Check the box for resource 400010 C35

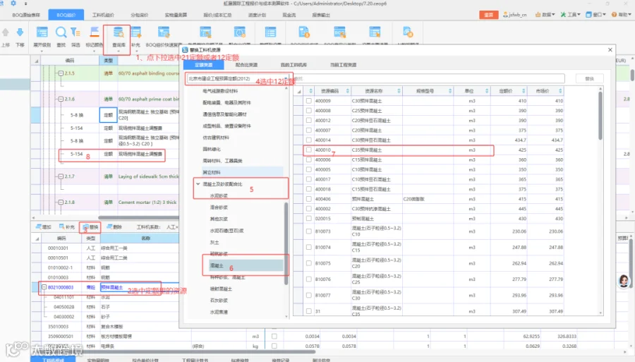(308, 150)
